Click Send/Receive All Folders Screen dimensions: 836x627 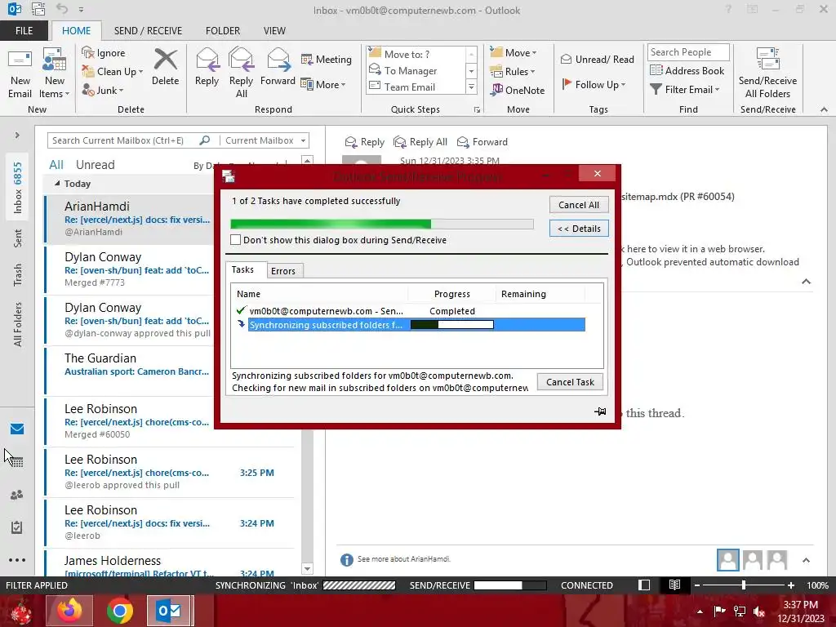(x=767, y=73)
